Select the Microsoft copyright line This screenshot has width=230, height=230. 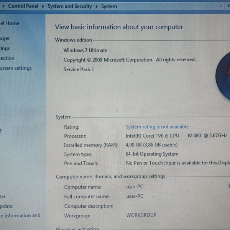(130, 60)
